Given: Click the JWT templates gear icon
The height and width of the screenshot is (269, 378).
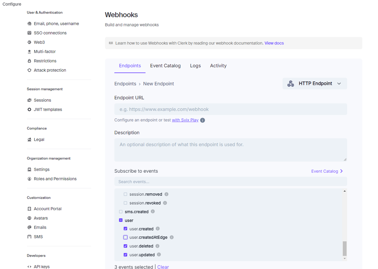Looking at the screenshot, I should 29,109.
